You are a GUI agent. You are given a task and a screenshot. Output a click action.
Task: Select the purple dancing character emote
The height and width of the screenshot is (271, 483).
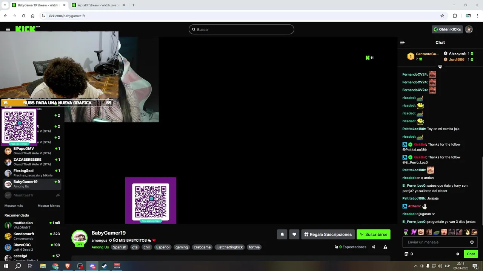(x=414, y=232)
